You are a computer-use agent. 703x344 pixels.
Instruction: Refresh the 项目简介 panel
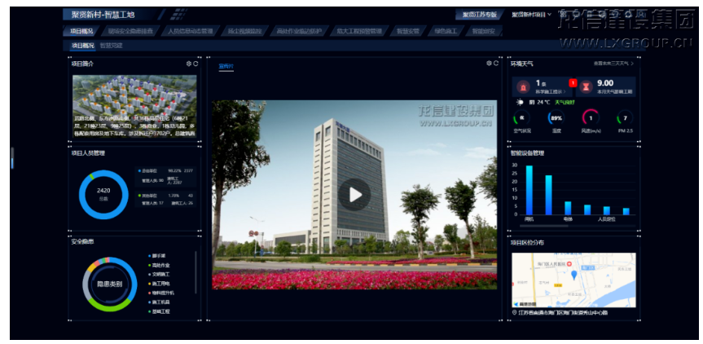tap(196, 64)
